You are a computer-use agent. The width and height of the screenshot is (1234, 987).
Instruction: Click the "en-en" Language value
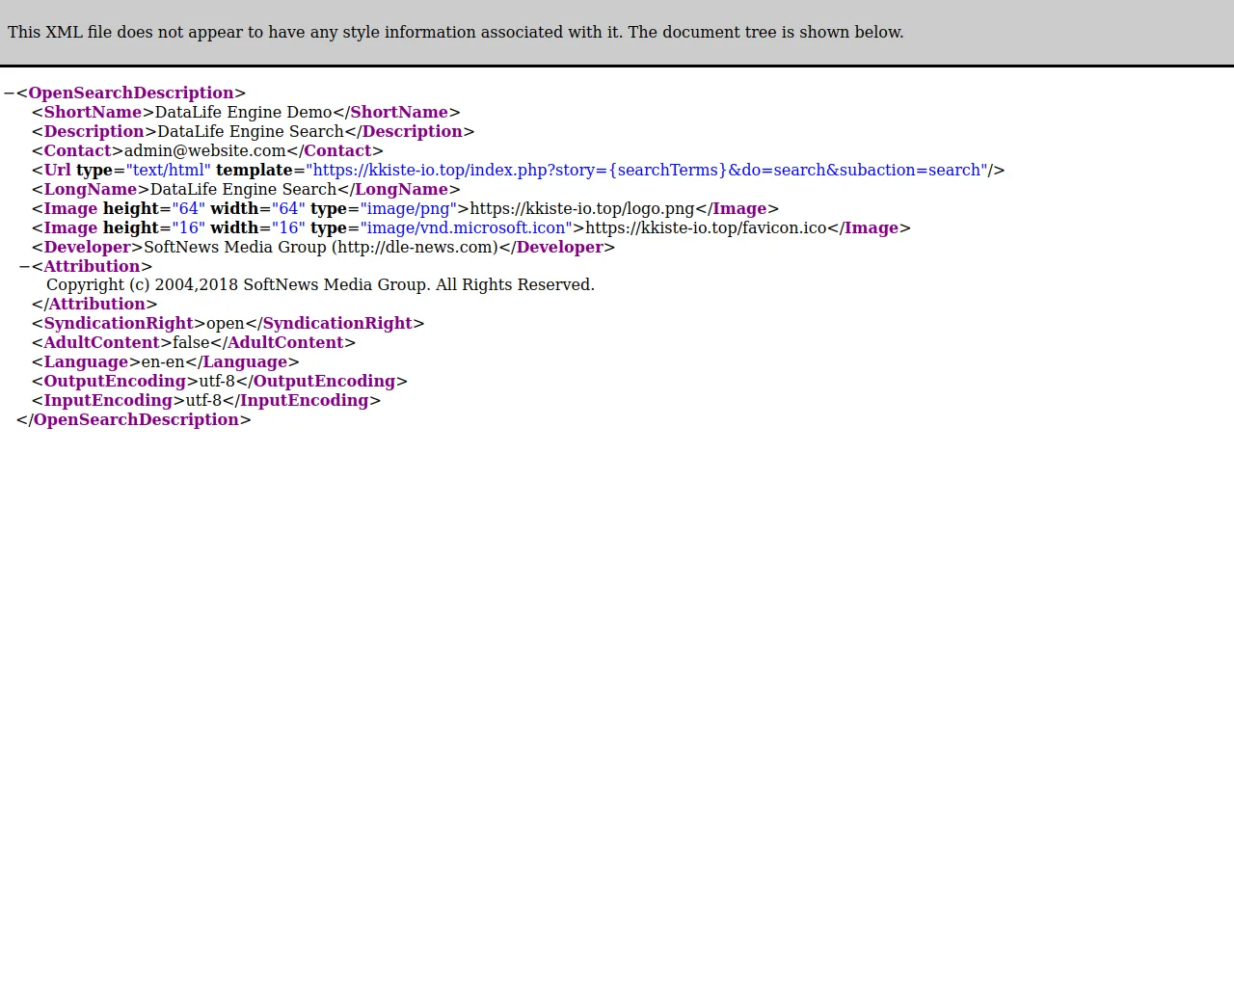pyautogui.click(x=163, y=362)
